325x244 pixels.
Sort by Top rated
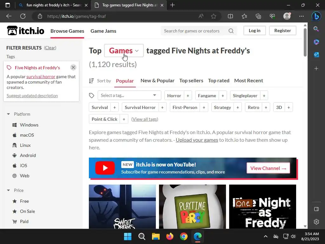[x=219, y=80]
